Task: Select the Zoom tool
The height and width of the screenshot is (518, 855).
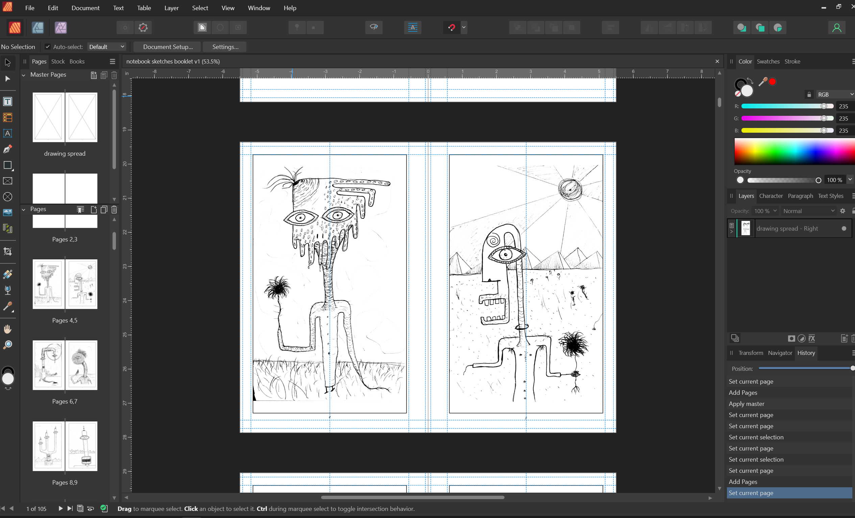Action: (x=8, y=345)
